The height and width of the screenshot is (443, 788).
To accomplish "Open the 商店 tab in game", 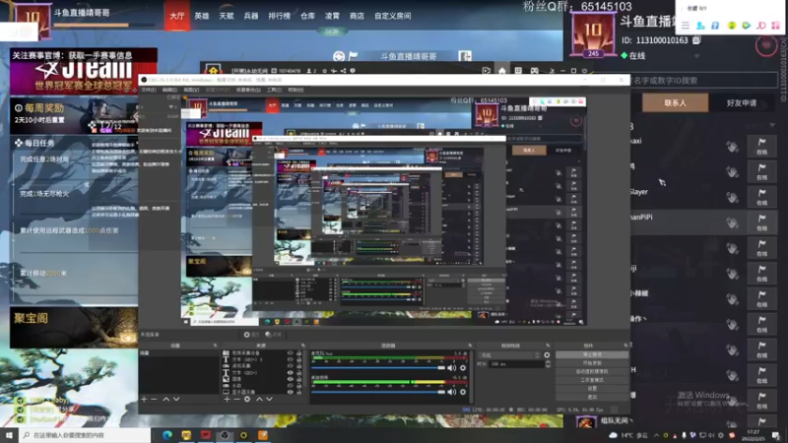I will coord(357,16).
